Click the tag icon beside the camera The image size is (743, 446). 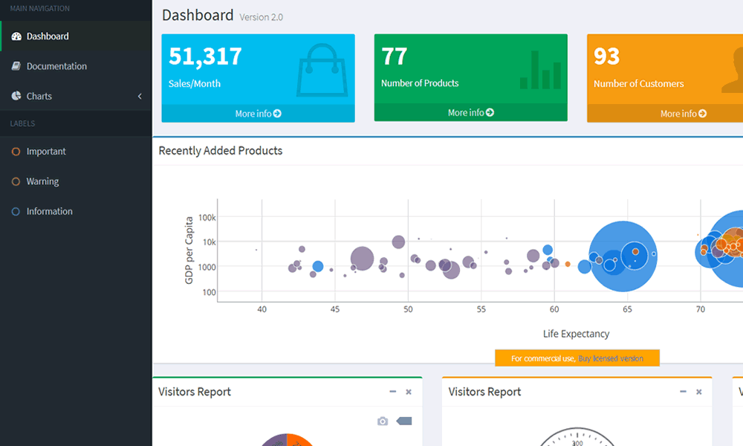404,421
